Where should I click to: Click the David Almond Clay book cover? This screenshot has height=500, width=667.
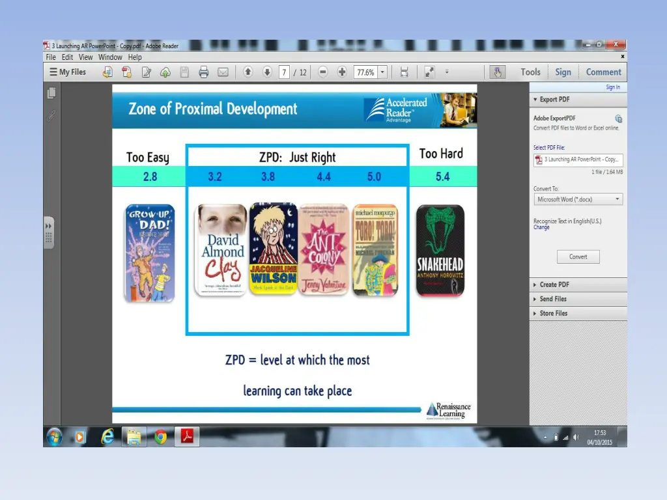(221, 249)
